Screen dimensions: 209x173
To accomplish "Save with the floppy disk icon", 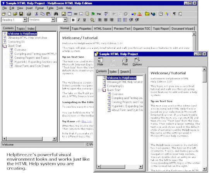I will point(21,14).
